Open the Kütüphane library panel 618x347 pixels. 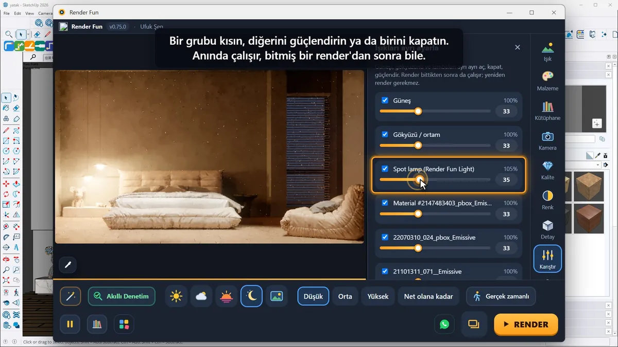[x=547, y=111]
